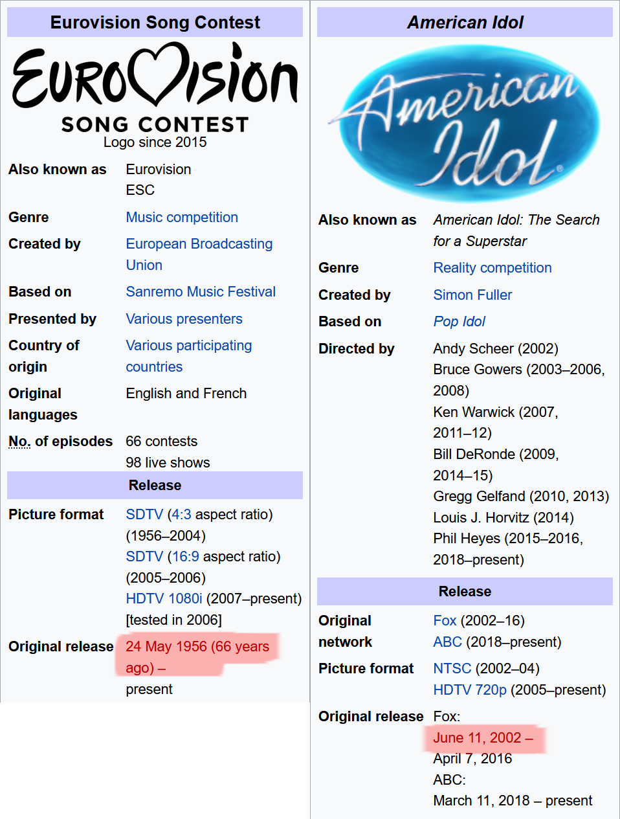Image resolution: width=620 pixels, height=819 pixels.
Task: Click the Fox network link
Action: point(445,621)
